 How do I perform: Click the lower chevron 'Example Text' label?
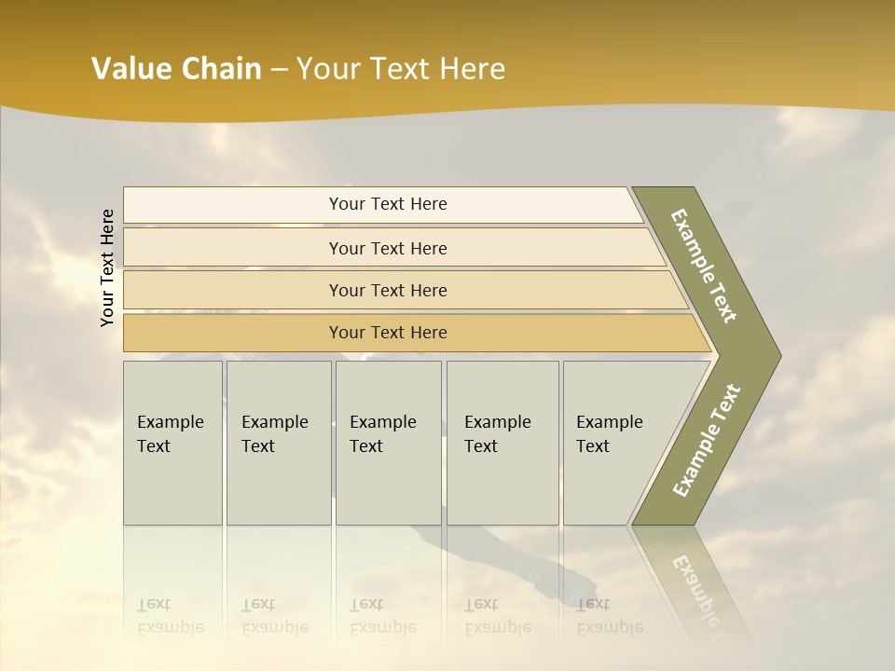(707, 441)
